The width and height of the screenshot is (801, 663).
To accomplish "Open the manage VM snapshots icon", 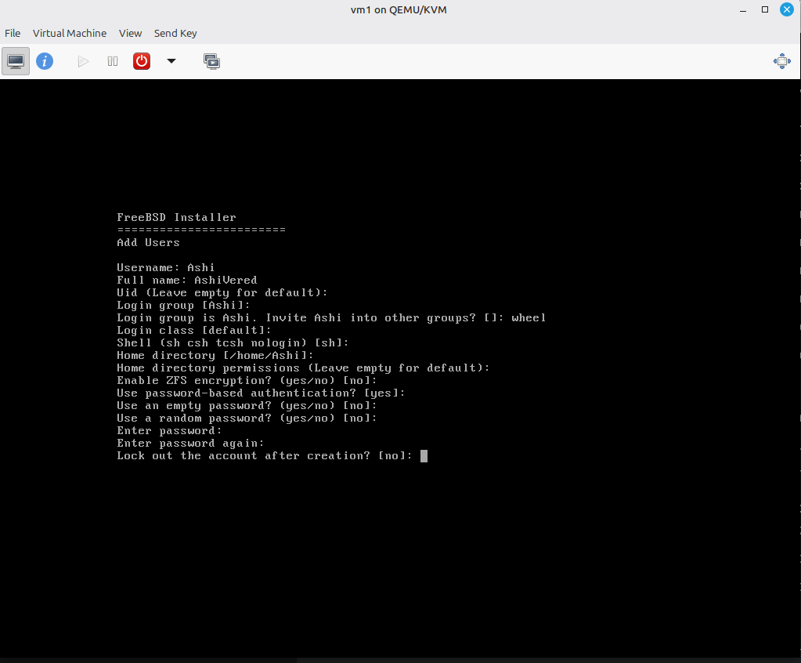I will pos(211,61).
